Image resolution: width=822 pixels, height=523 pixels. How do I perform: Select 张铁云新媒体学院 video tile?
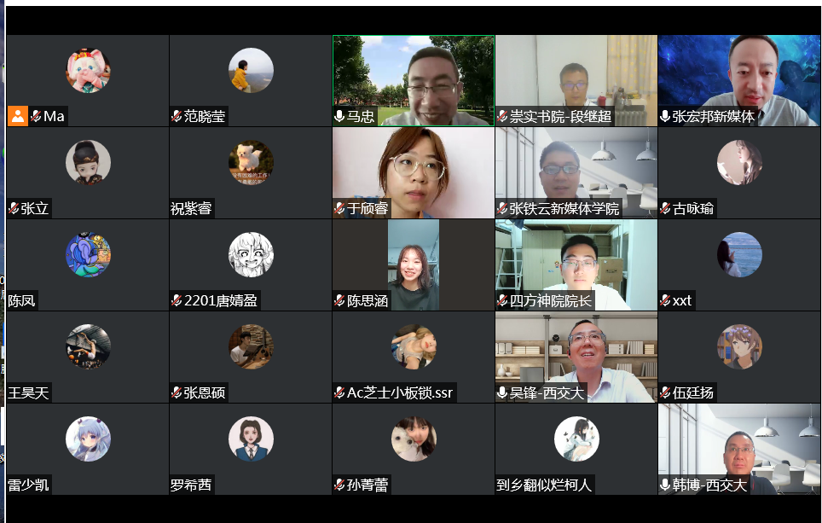576,172
